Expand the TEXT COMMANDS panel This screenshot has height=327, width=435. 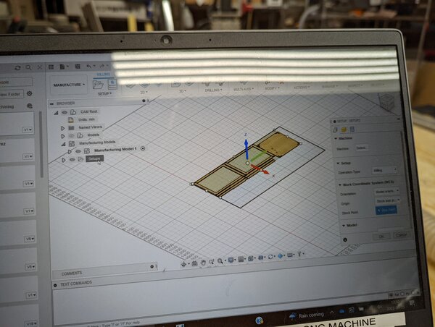point(55,285)
